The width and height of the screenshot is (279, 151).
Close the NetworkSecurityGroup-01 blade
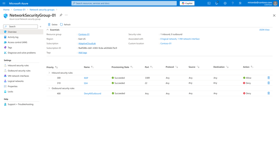pos(274,16)
